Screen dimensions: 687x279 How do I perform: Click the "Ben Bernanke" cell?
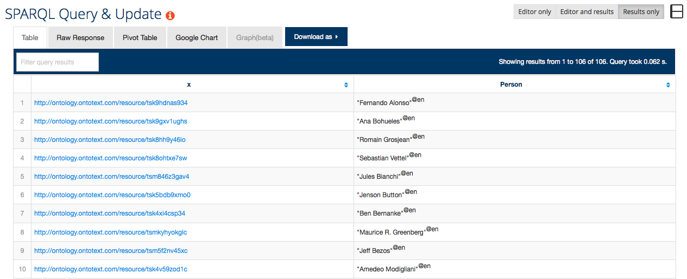tap(515, 213)
